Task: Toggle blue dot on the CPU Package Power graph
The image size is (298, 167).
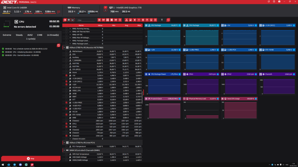Action: click(x=180, y=74)
